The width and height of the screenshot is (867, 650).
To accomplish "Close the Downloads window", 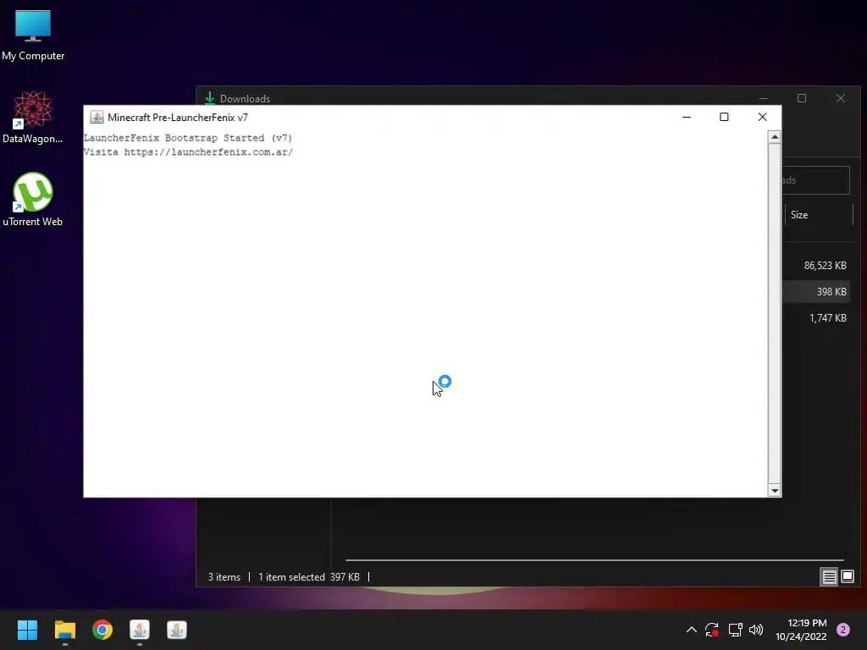I will click(x=841, y=98).
